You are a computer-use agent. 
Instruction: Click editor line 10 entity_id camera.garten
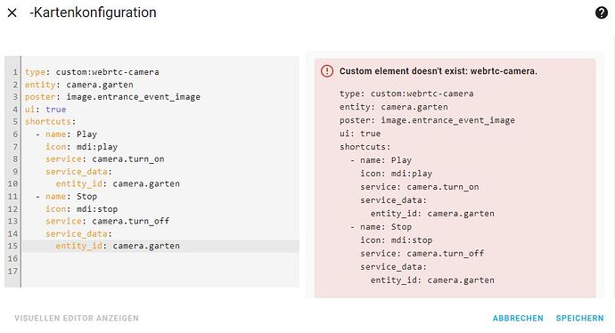tap(118, 183)
